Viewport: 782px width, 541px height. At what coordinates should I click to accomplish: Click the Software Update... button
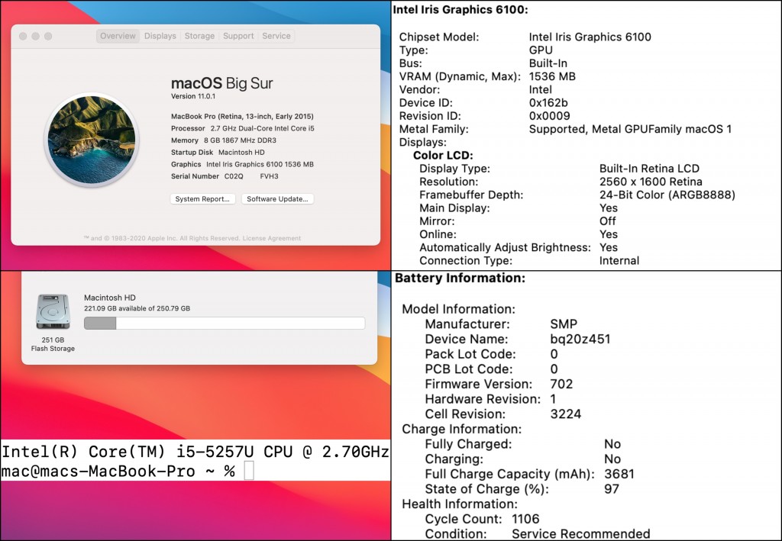coord(278,199)
